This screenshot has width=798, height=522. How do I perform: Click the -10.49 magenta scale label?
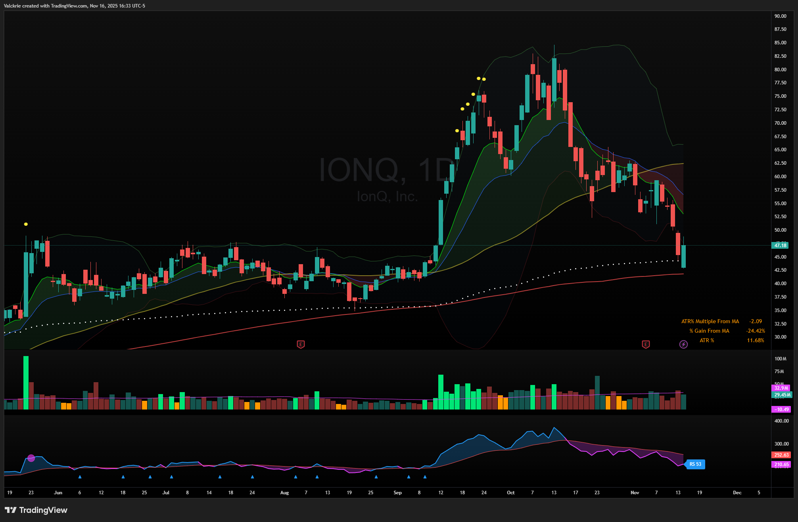(x=781, y=410)
